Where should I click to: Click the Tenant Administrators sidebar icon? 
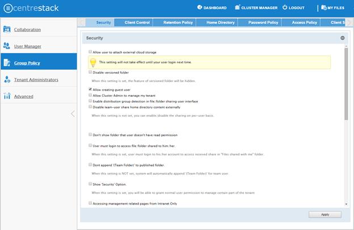(x=7, y=79)
